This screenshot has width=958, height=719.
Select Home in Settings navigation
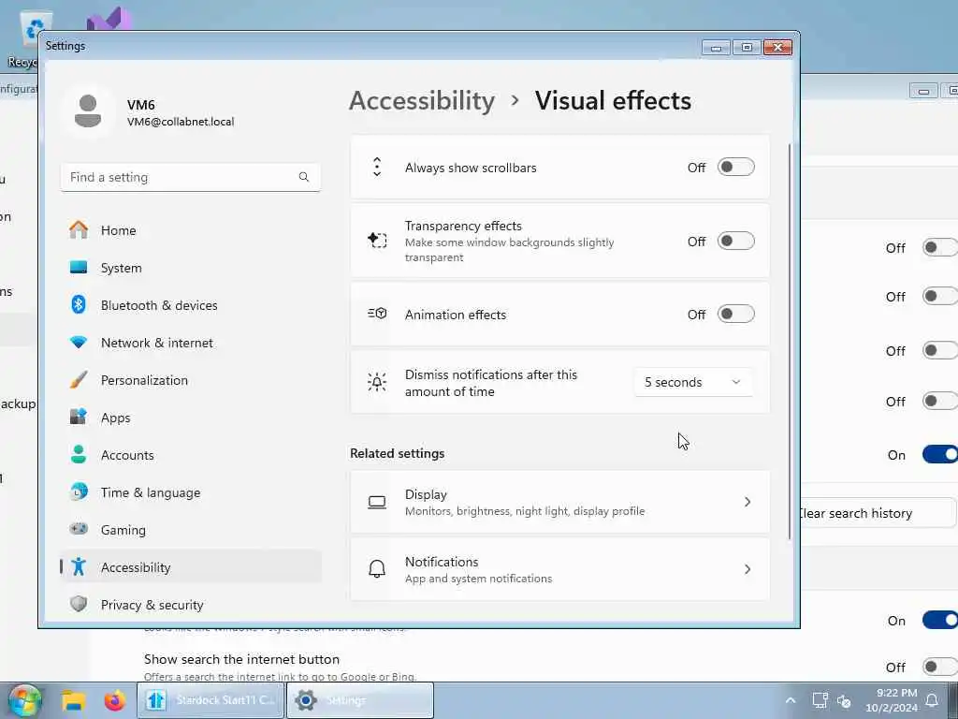191,230
